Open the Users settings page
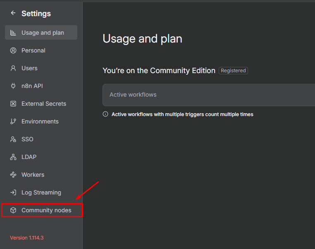 point(41,68)
